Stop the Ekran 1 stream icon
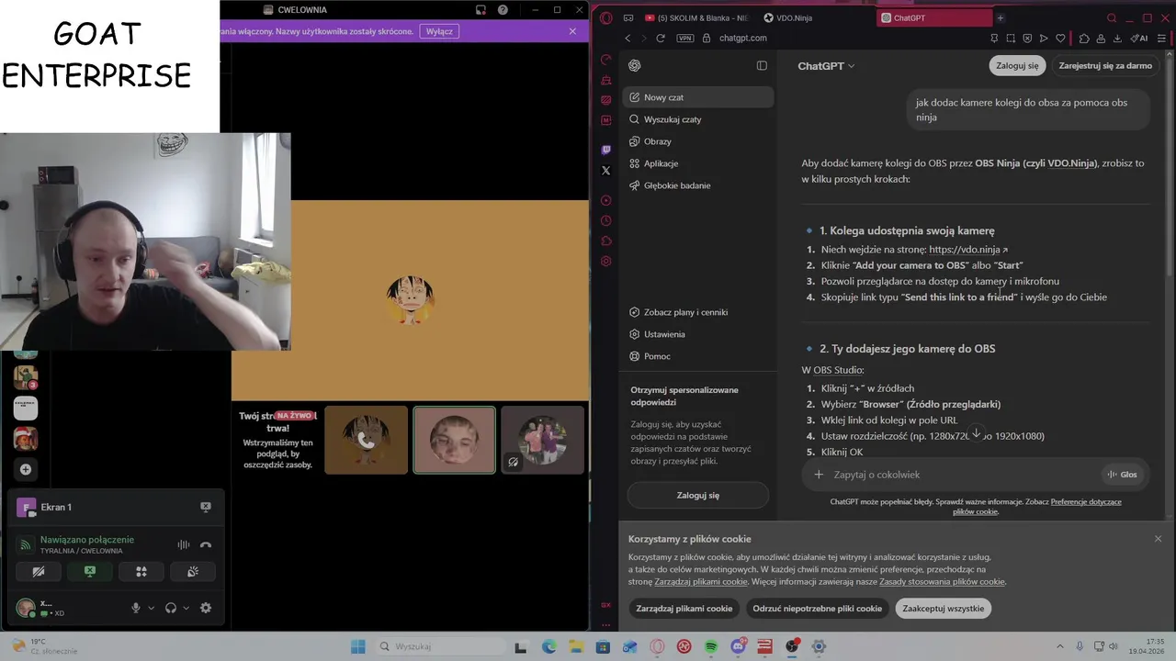This screenshot has width=1176, height=661. (x=206, y=507)
